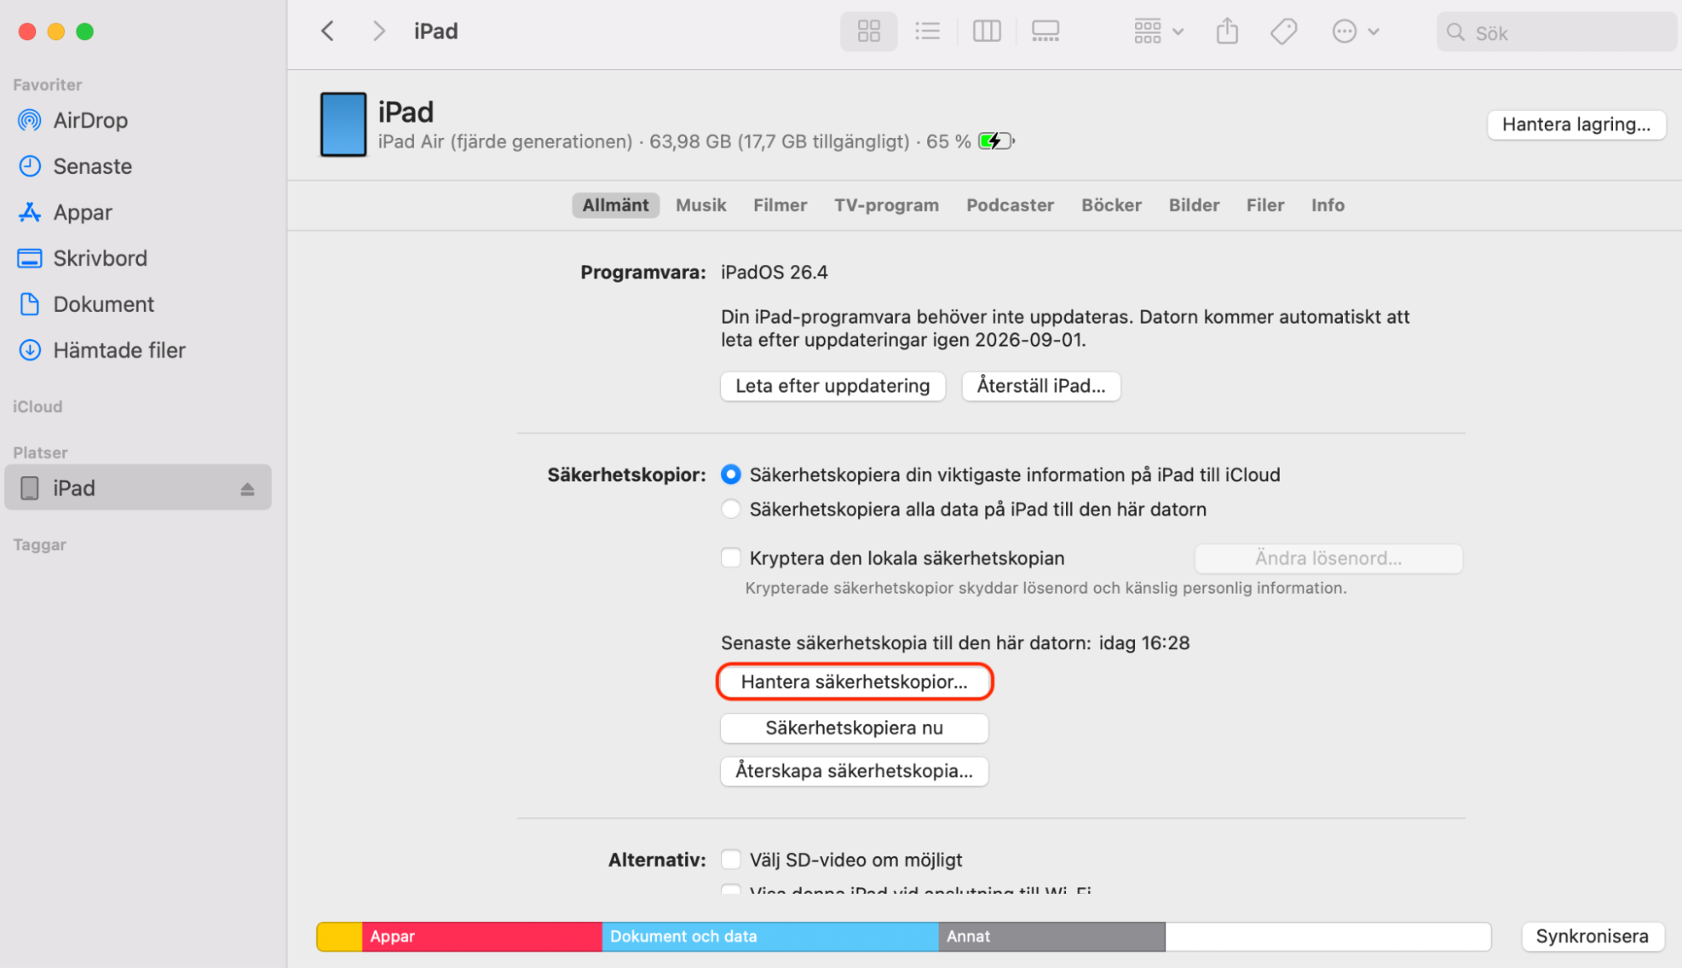
Task: Click Hantera säkerhetskopior button
Action: pyautogui.click(x=854, y=681)
